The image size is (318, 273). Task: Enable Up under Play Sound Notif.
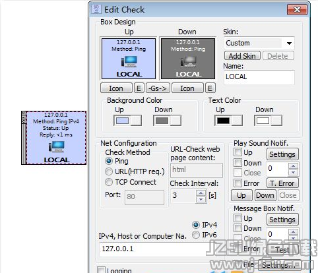click(x=238, y=152)
